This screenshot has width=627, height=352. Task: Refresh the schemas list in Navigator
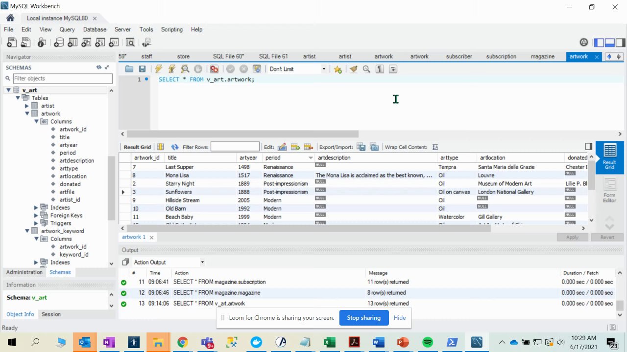pyautogui.click(x=99, y=67)
